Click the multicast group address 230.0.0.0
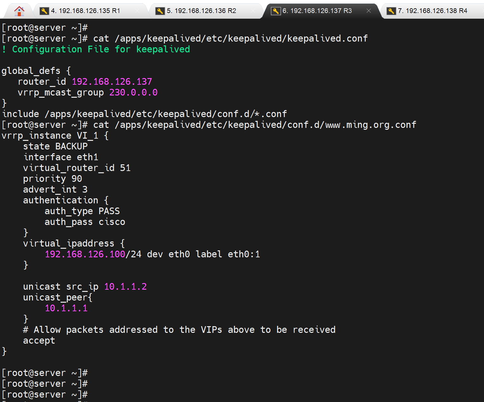The height and width of the screenshot is (402, 484). pyautogui.click(x=133, y=93)
